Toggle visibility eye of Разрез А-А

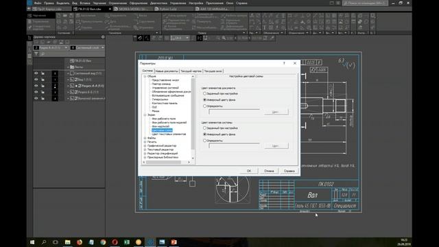click(x=36, y=86)
